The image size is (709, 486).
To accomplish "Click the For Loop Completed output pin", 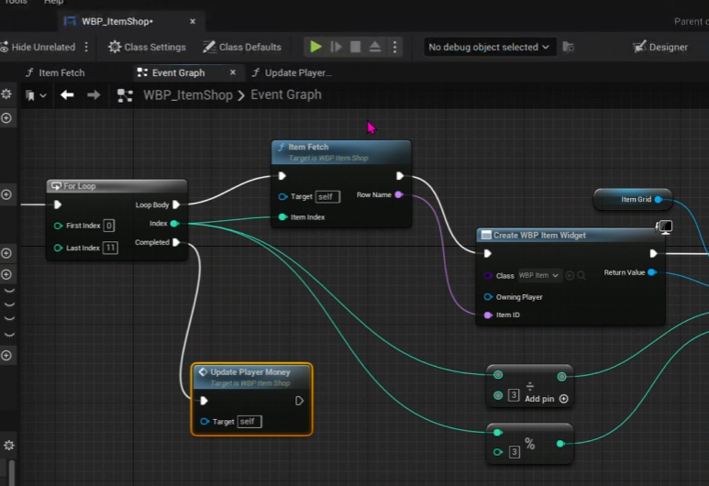I will tap(176, 242).
